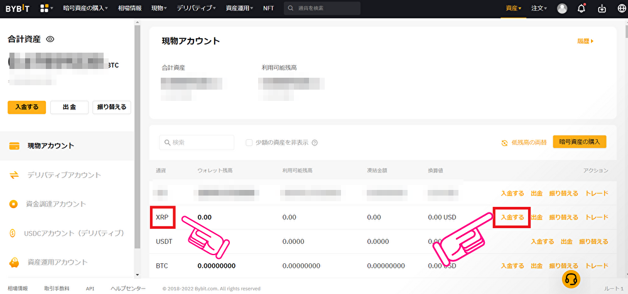Click the XRP currency cell
628x294 pixels.
pos(162,218)
